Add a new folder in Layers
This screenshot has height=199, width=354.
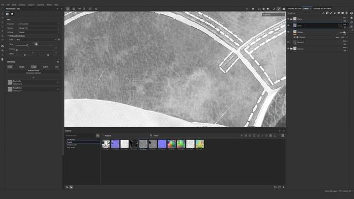pyautogui.click(x=342, y=13)
